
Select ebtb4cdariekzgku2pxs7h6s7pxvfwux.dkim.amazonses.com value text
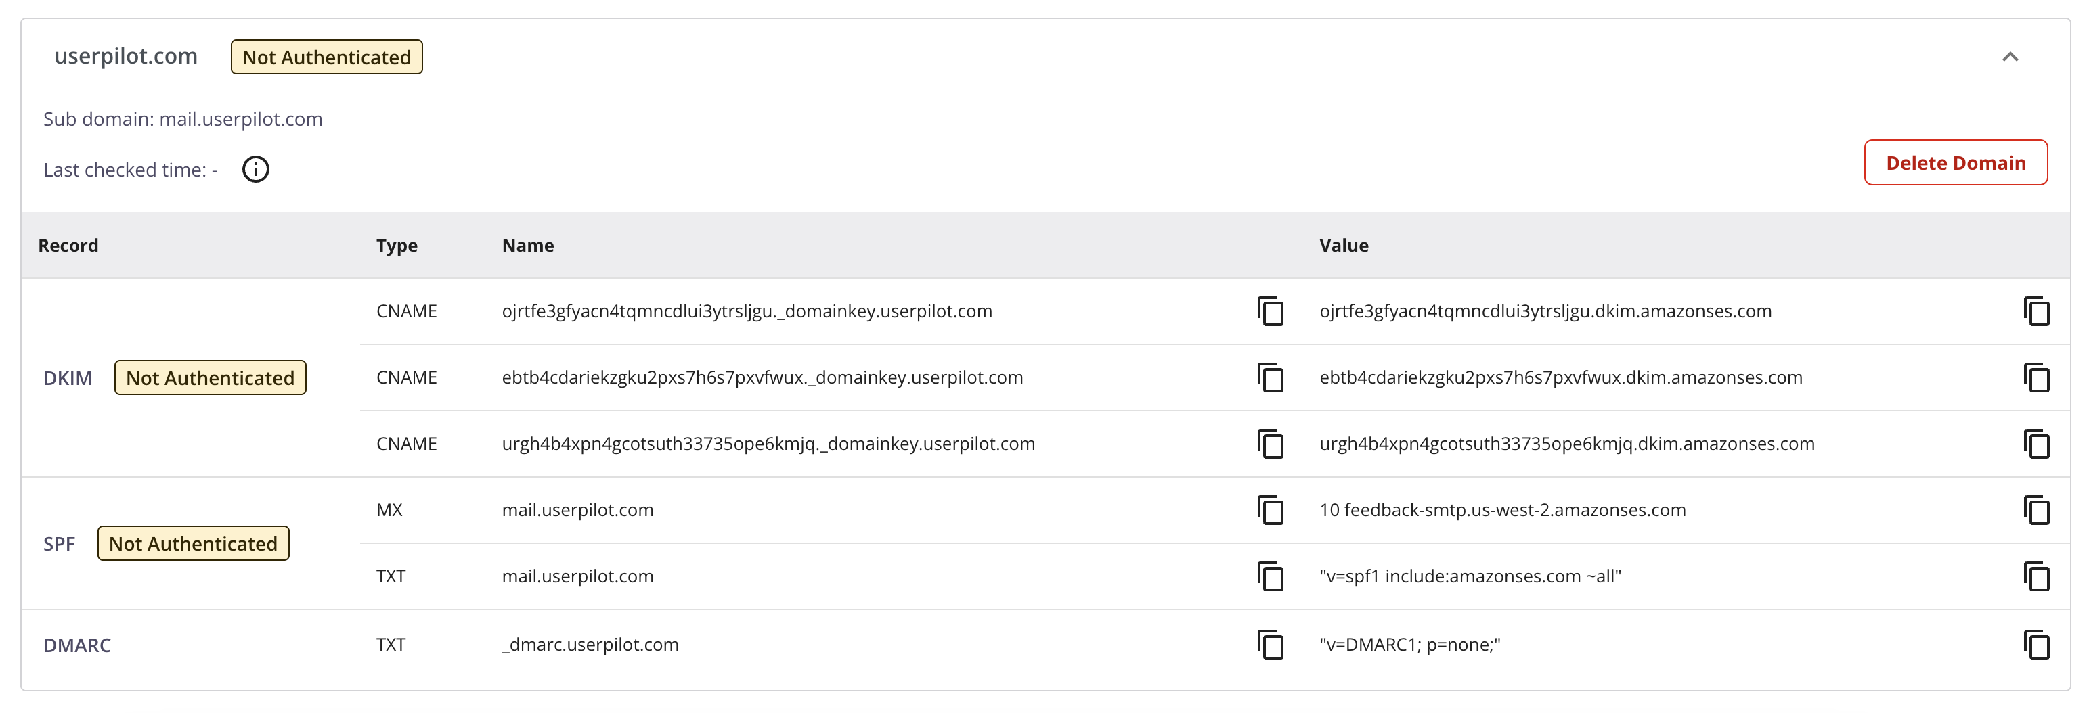click(x=1560, y=377)
